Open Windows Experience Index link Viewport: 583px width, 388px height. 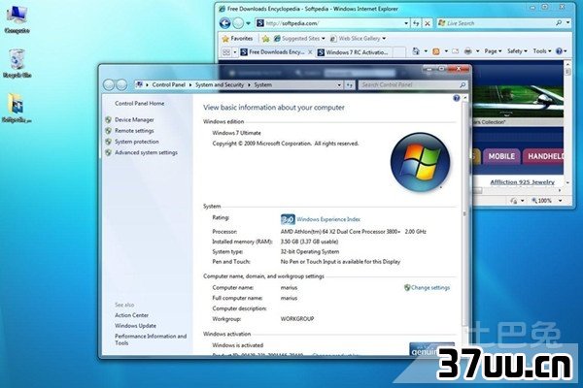328,219
